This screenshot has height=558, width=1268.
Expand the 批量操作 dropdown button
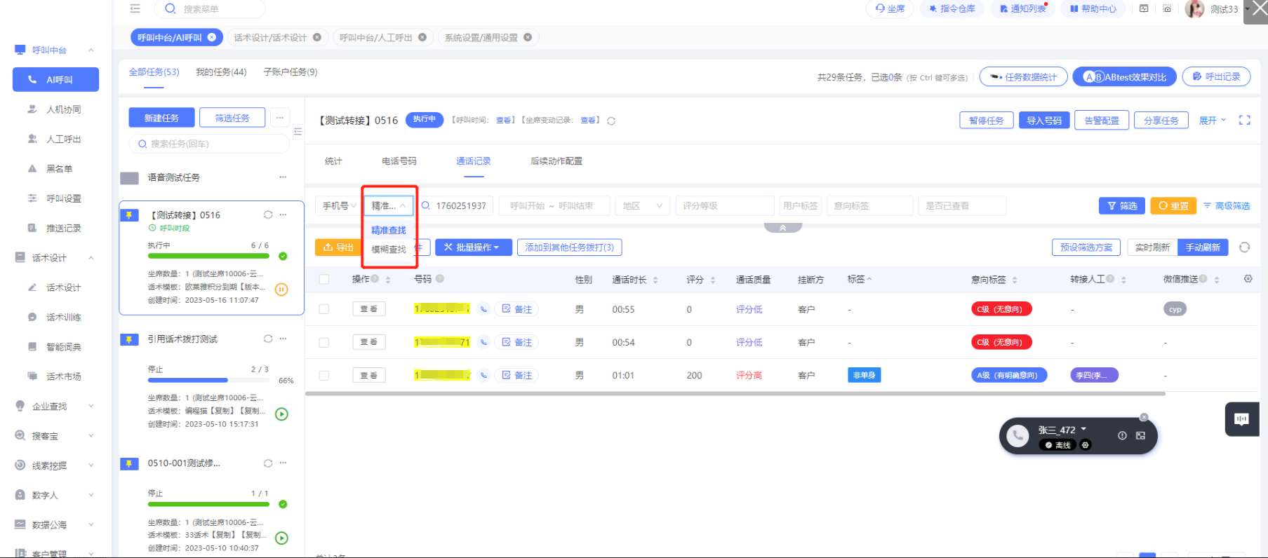[472, 247]
